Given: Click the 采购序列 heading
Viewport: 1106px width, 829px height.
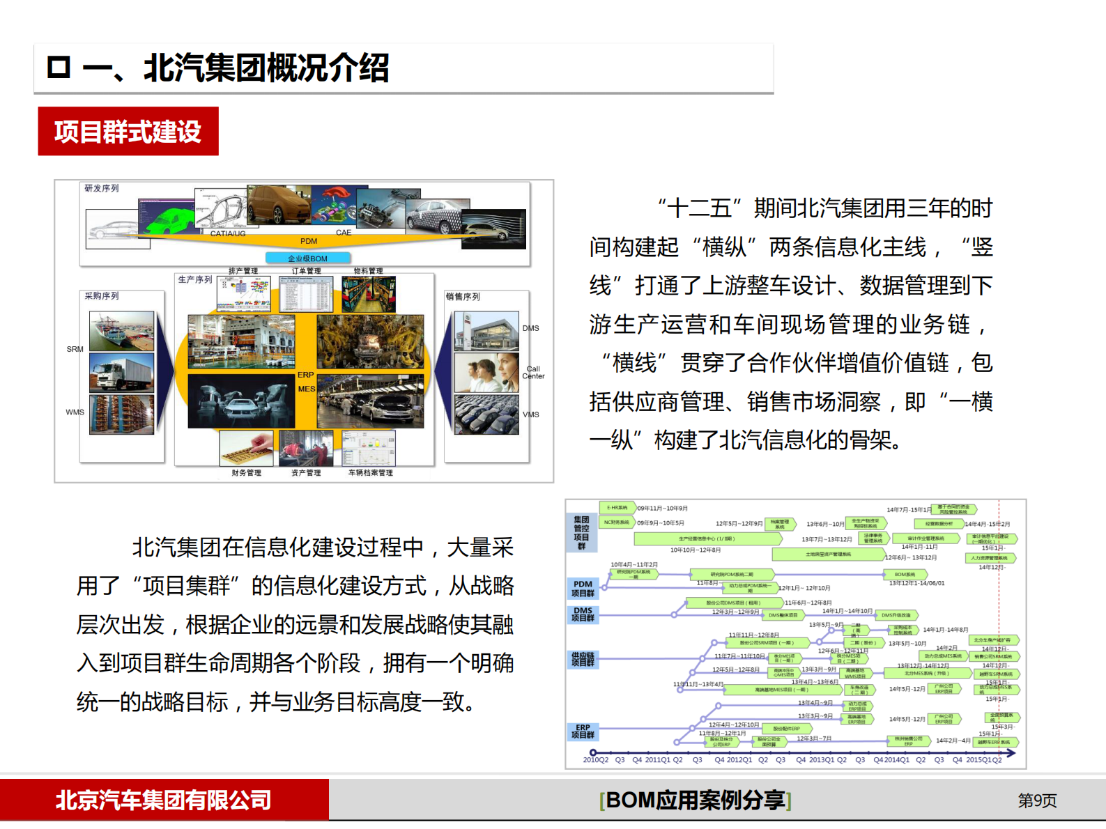Looking at the screenshot, I should pos(102,296).
